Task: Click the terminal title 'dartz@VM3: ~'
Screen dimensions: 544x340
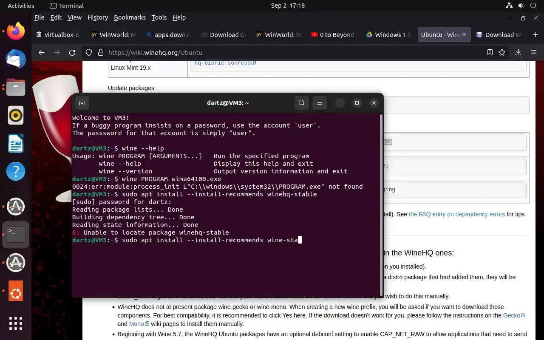Action: coord(228,103)
